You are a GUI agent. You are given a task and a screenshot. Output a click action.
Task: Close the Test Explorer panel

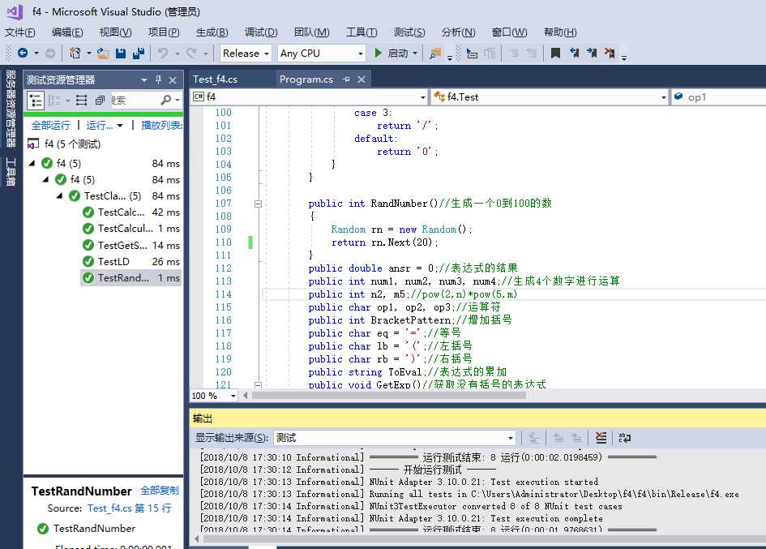[x=173, y=79]
